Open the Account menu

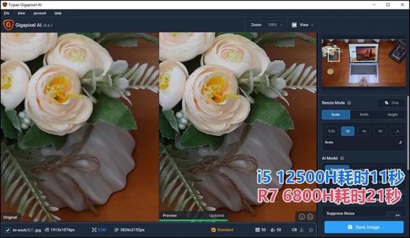40,13
